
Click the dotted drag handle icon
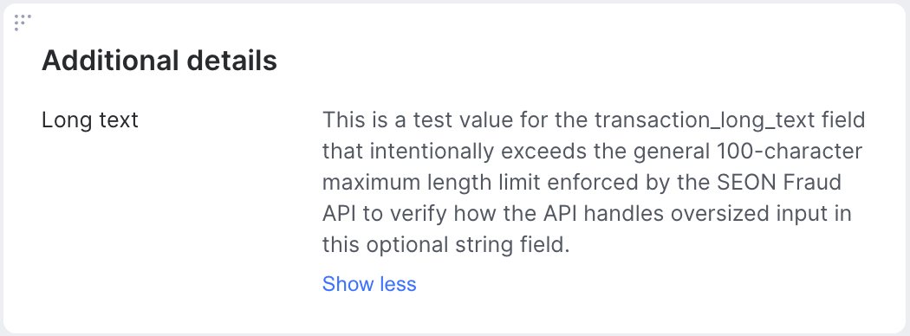coord(23,23)
